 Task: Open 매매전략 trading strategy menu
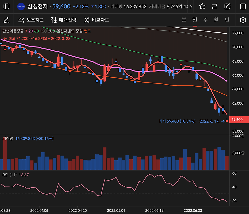(x=64, y=20)
